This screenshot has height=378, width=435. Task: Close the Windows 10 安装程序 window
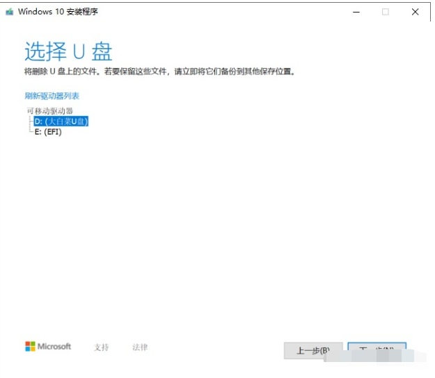[x=415, y=12]
